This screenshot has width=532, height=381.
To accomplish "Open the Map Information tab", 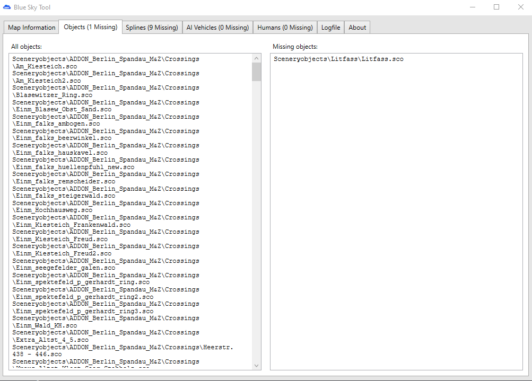I will point(31,28).
